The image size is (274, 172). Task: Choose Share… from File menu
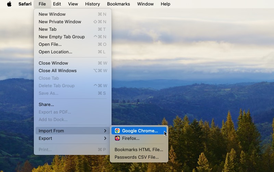(x=73, y=104)
